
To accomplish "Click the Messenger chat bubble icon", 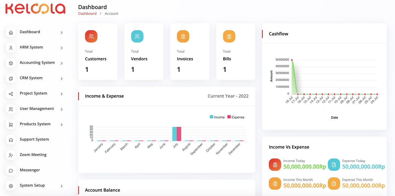I will tap(11, 171).
